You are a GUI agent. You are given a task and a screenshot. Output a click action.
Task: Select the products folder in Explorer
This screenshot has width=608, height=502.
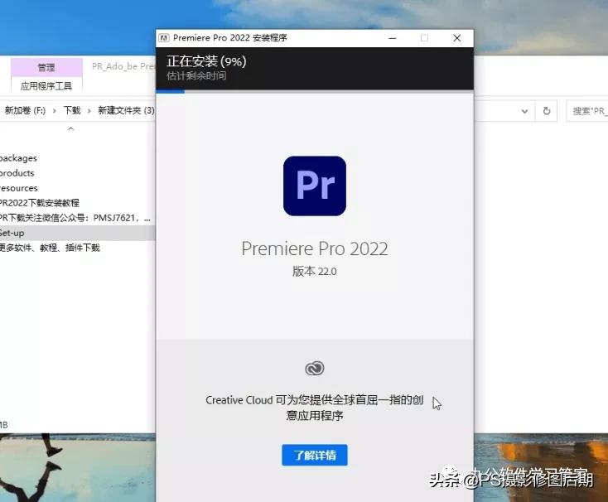click(x=17, y=173)
